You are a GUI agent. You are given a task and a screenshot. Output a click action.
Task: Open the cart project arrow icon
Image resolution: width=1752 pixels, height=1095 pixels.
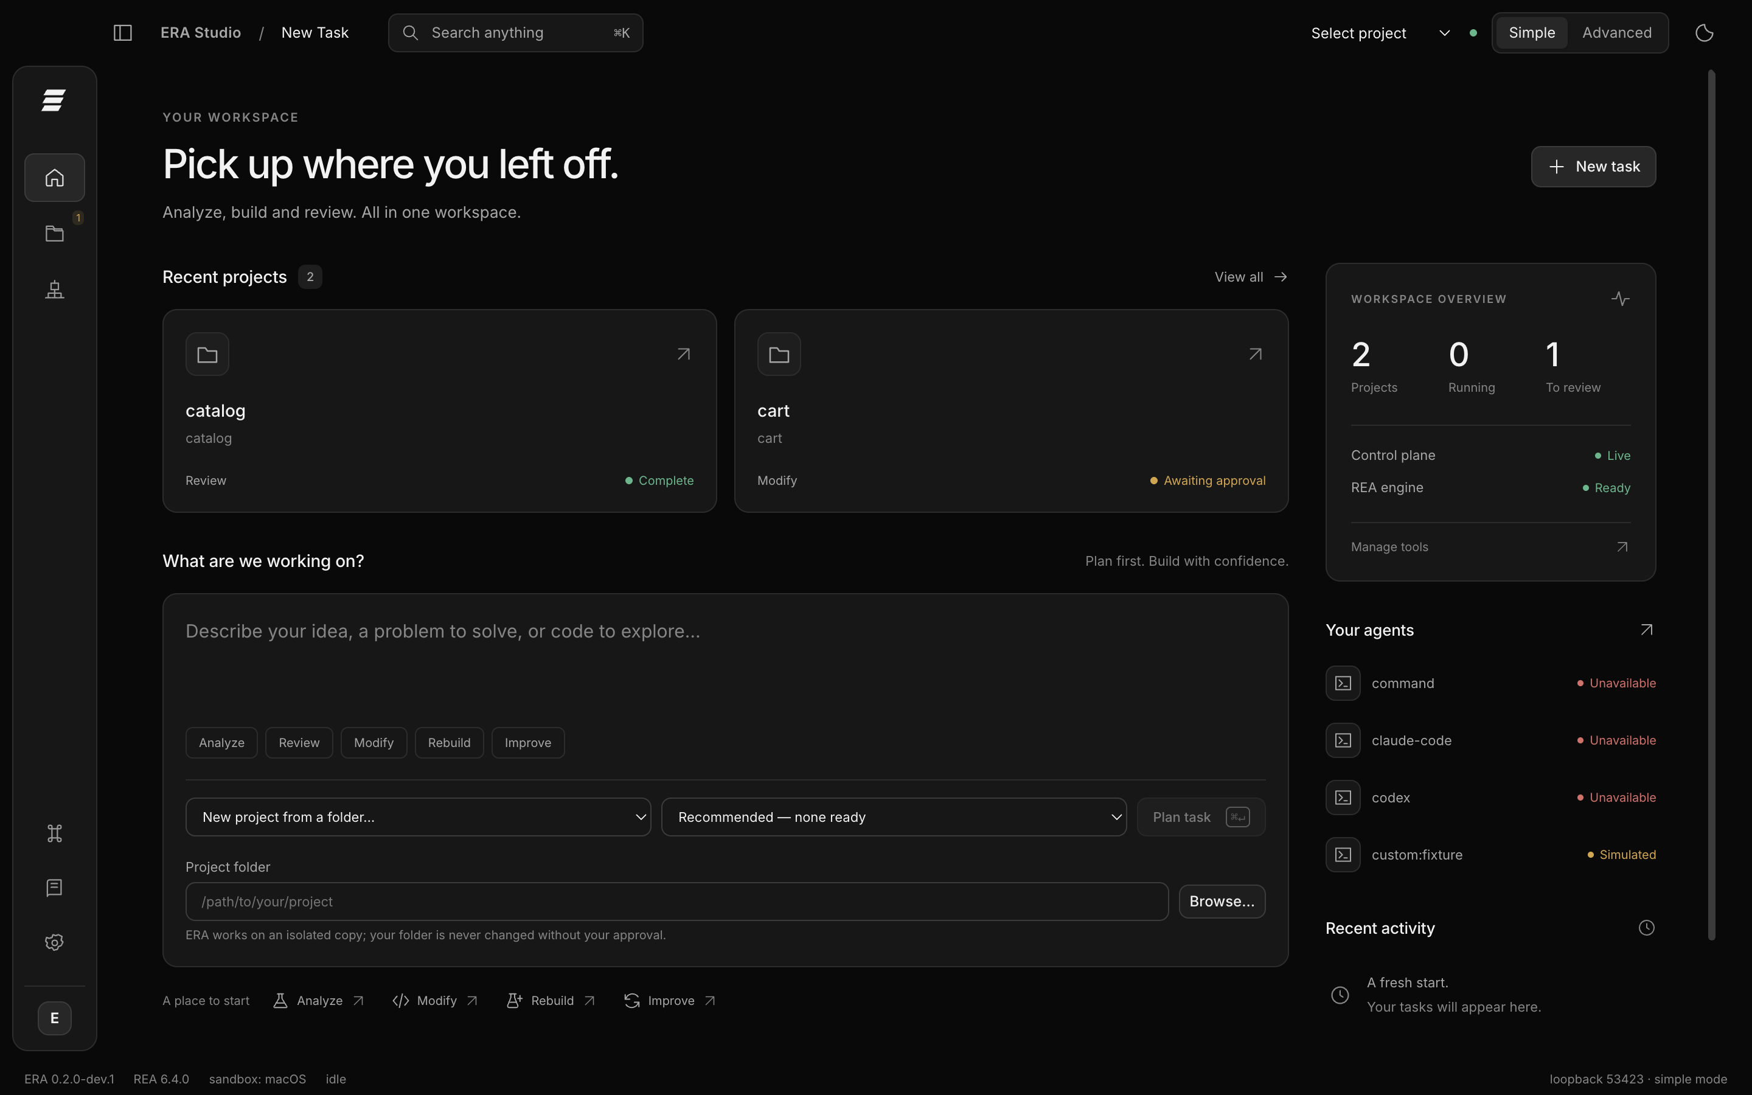[x=1256, y=354]
